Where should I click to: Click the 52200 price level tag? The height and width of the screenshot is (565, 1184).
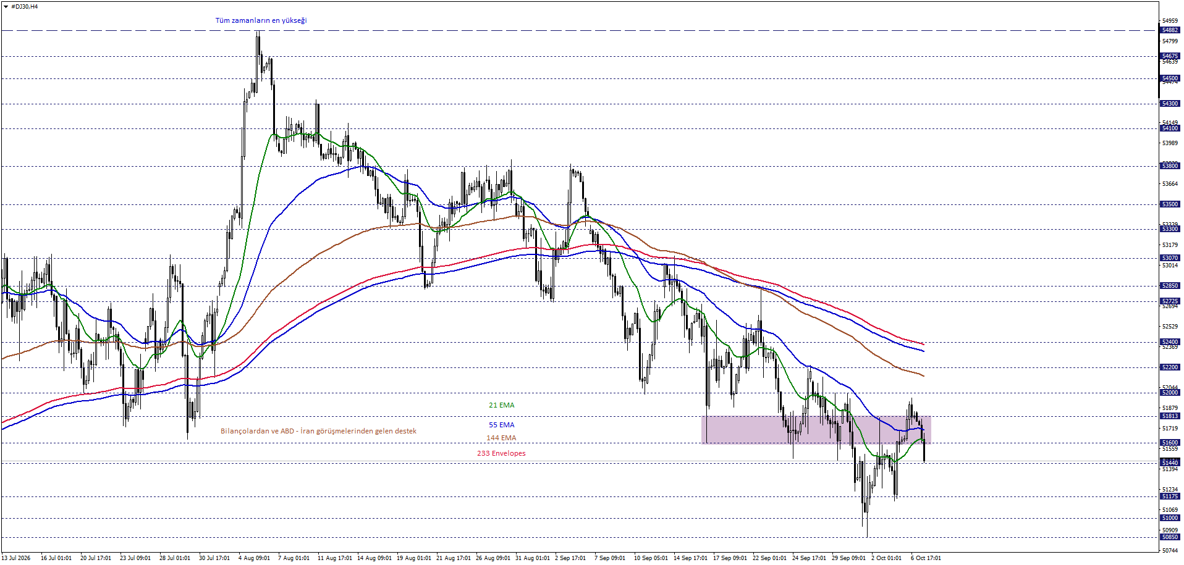pos(1170,367)
